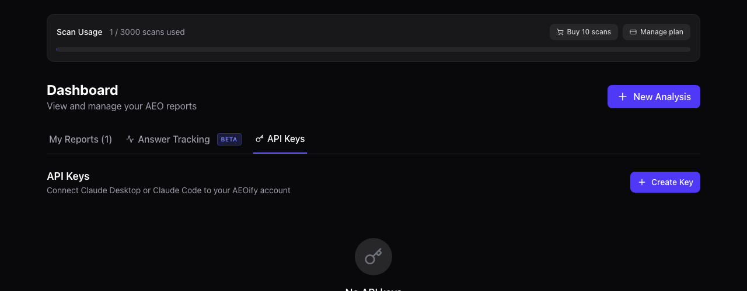Click the plus icon on New Analysis

(x=623, y=97)
